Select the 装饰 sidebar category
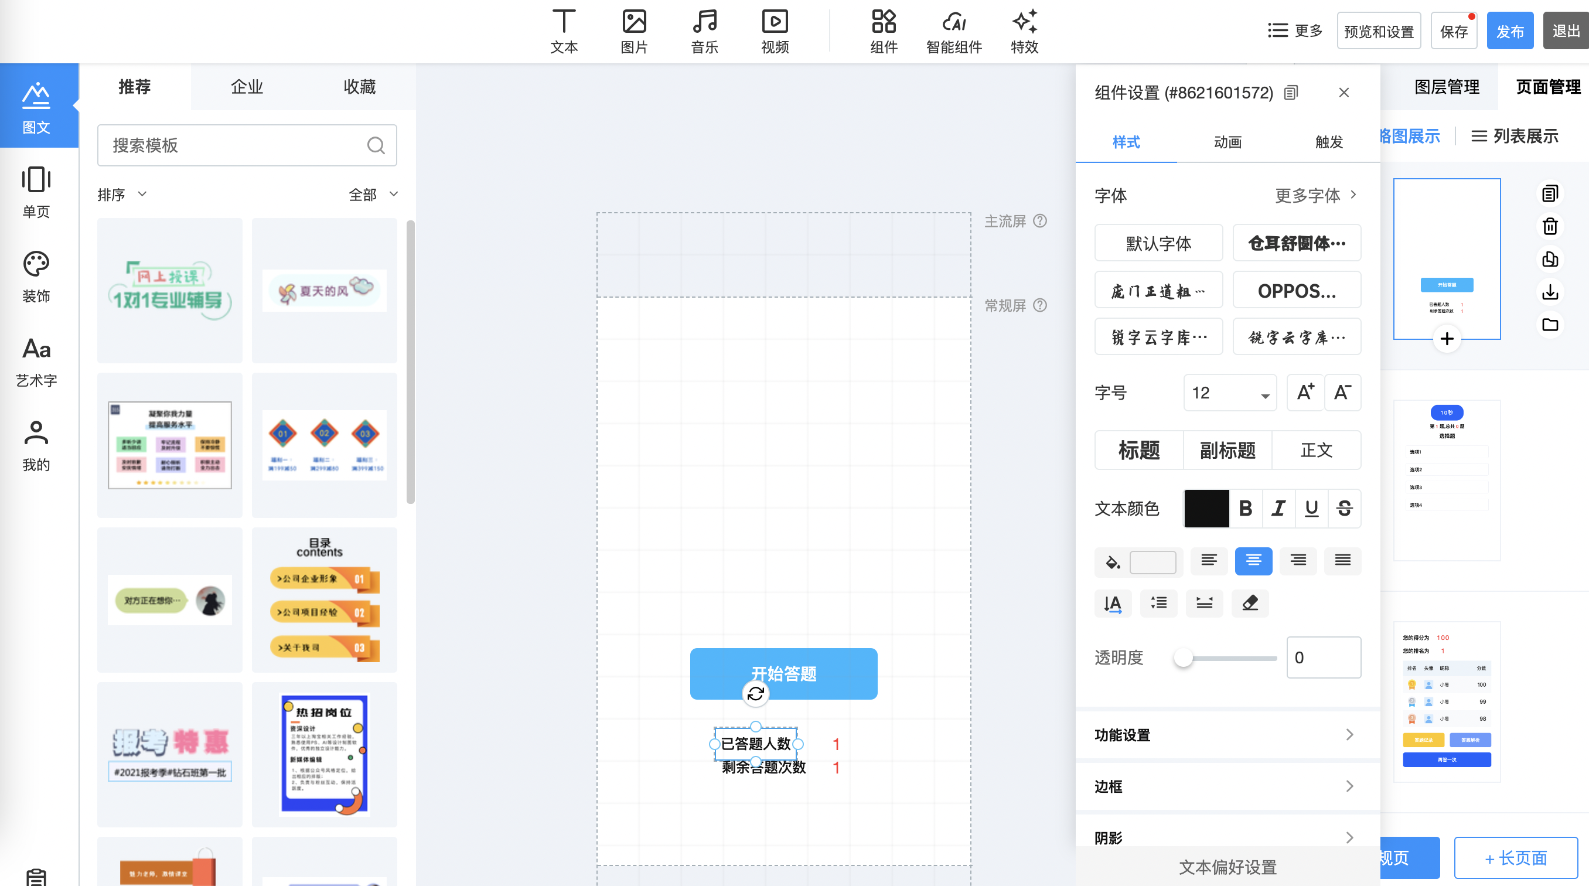 36,277
